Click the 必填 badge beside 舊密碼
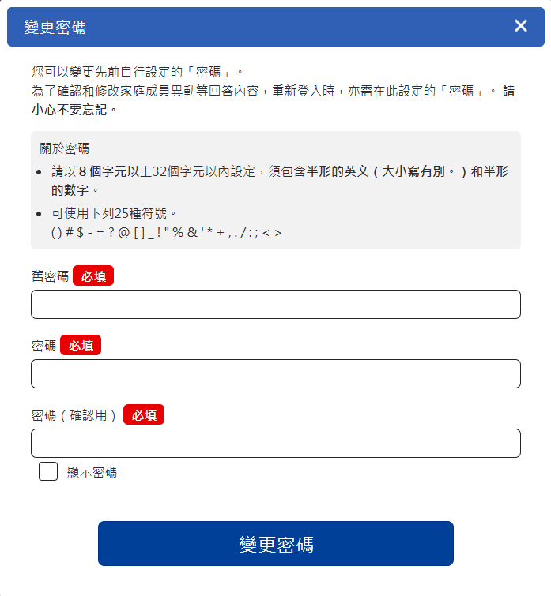 pyautogui.click(x=93, y=276)
